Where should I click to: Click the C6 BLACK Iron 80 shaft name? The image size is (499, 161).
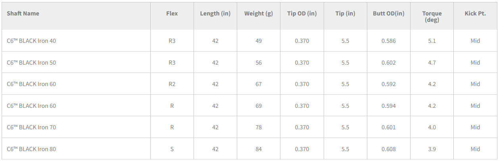coord(31,149)
